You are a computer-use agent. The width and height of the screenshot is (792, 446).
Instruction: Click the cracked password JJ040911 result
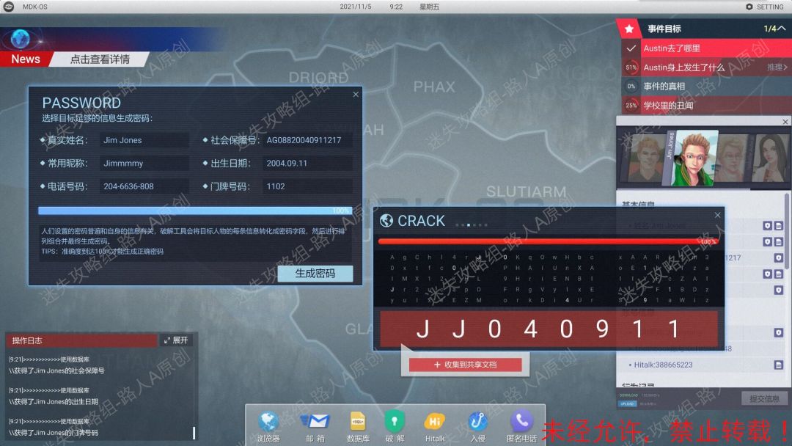click(x=549, y=329)
